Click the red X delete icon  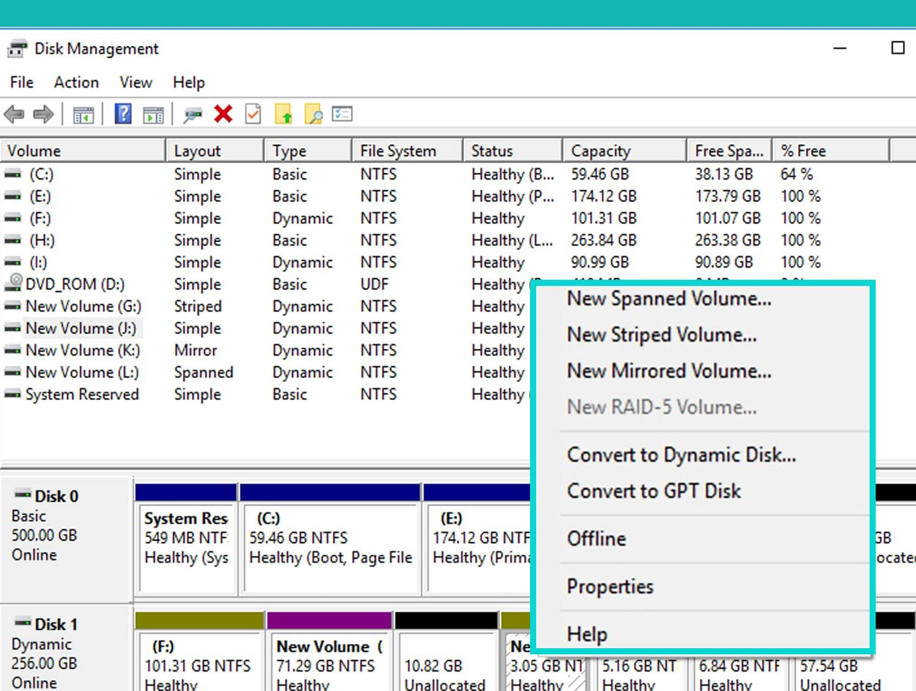pyautogui.click(x=223, y=114)
